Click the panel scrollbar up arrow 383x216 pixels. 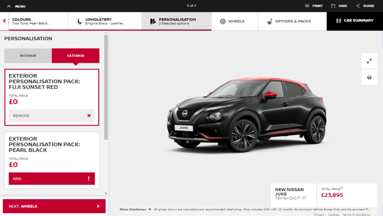106,33
